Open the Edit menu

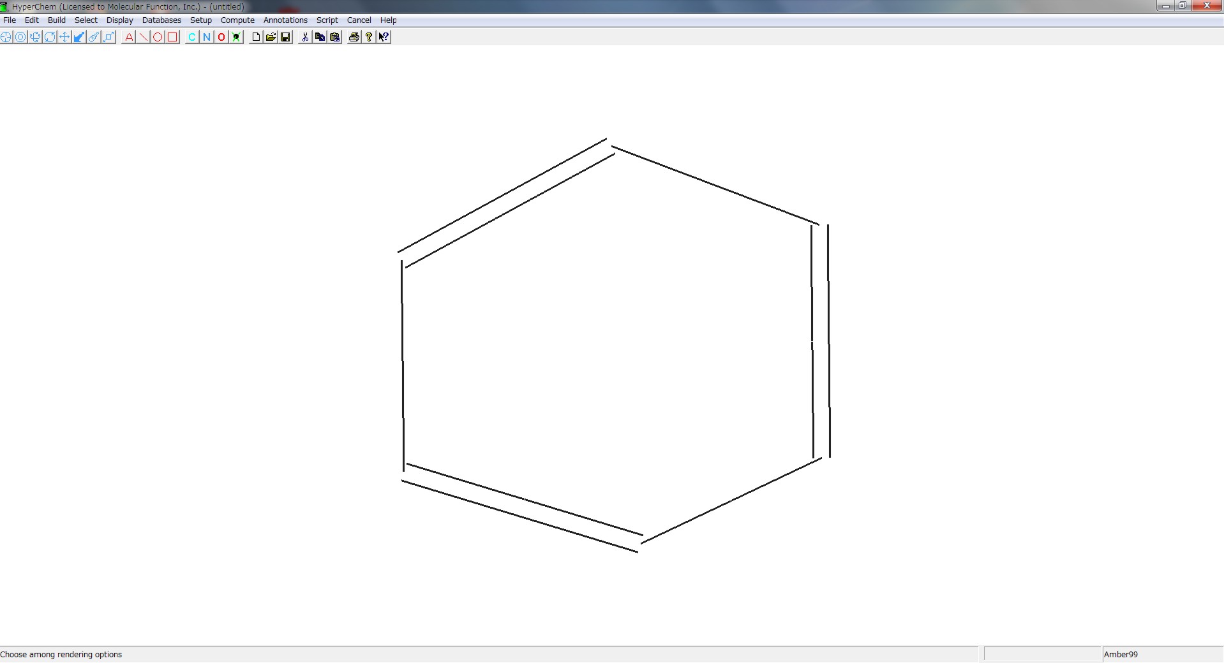tap(32, 20)
